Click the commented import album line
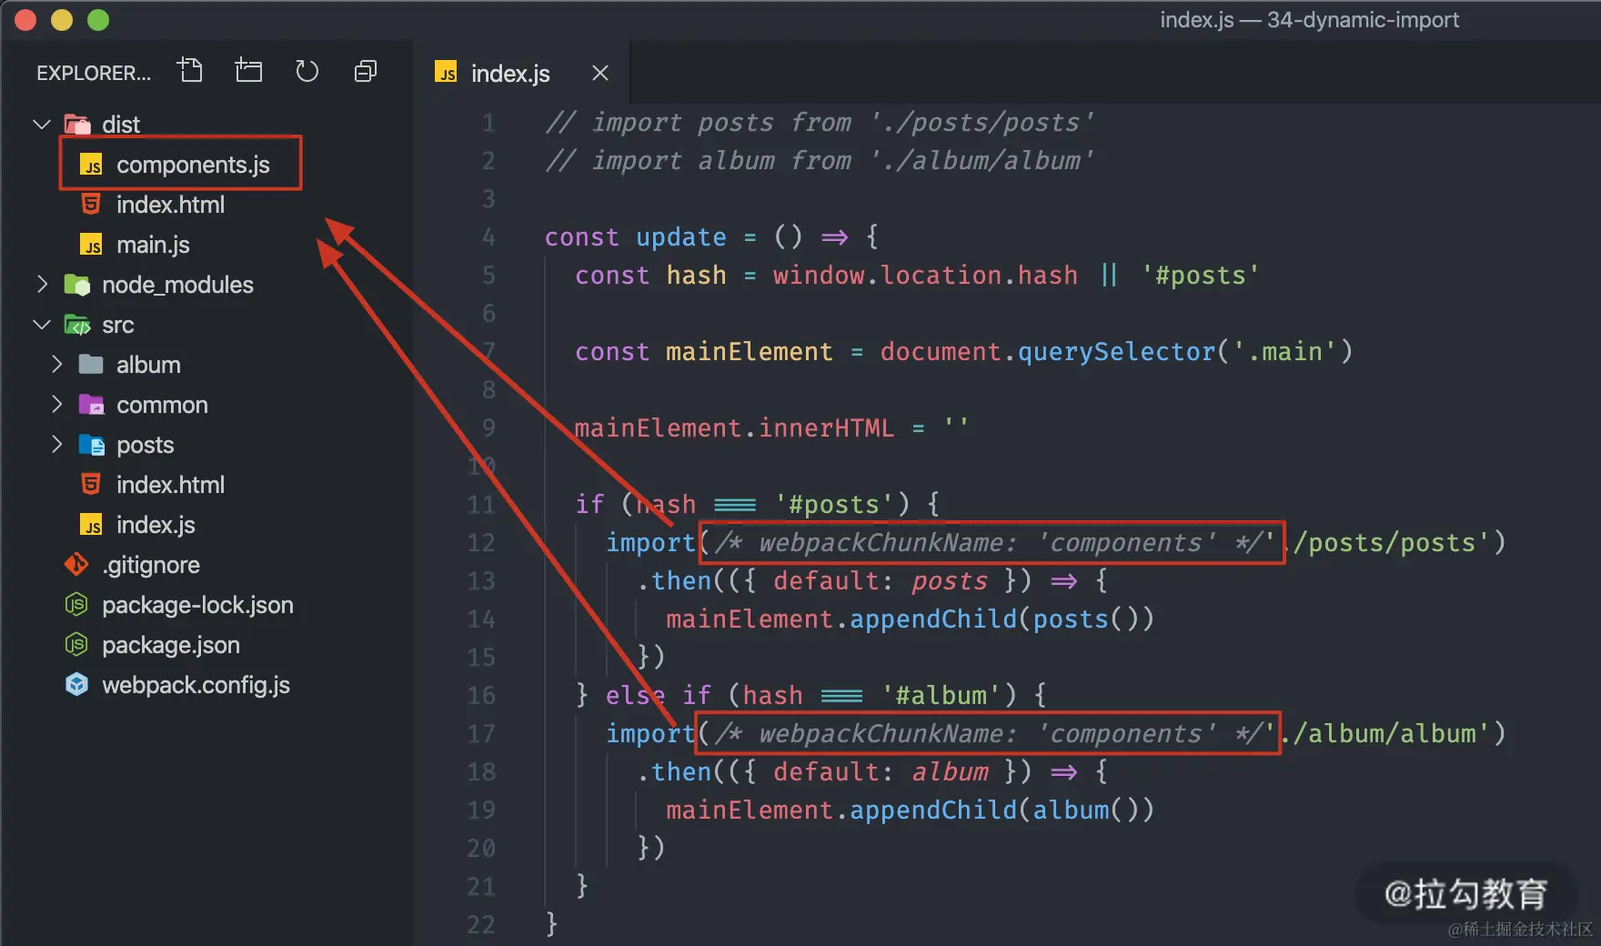1601x946 pixels. pos(820,161)
